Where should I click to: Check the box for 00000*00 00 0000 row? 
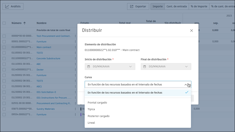tap(4, 36)
